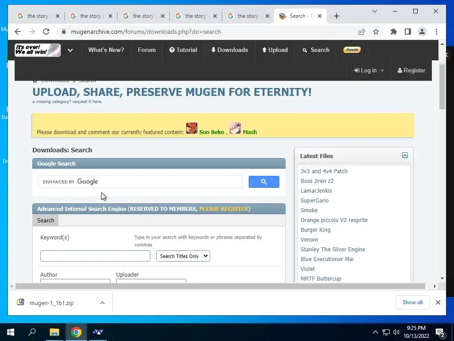Click Show all downloads button
The width and height of the screenshot is (454, 341).
click(413, 302)
